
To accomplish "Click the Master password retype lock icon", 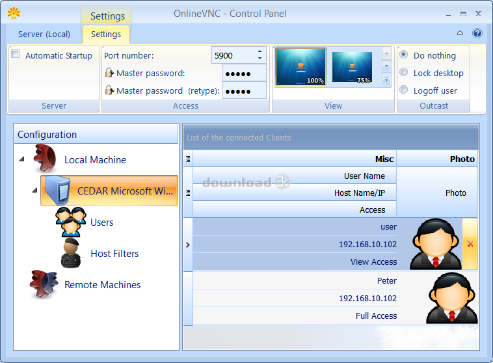I will [x=109, y=90].
